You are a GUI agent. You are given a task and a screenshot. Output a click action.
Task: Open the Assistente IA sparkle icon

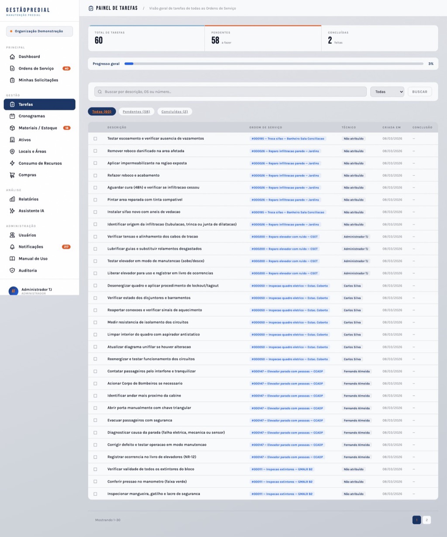coord(12,211)
